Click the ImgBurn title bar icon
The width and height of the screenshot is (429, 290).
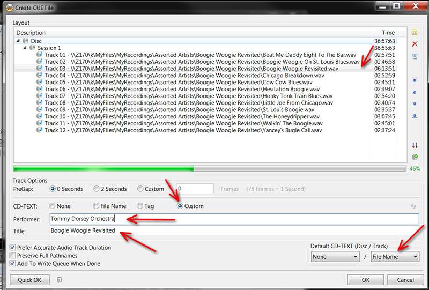(x=9, y=8)
